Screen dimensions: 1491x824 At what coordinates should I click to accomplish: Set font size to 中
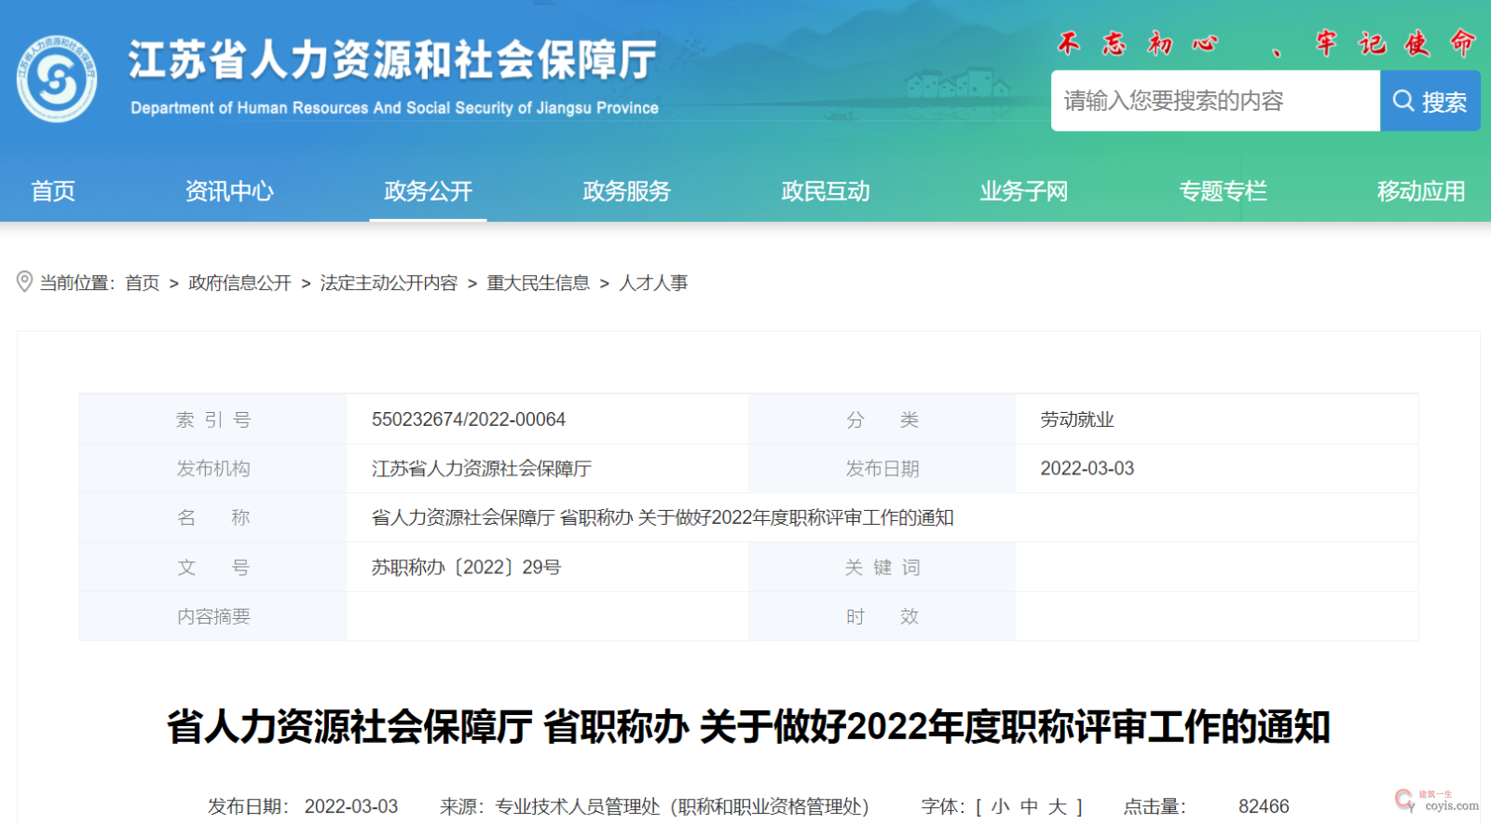[1029, 806]
